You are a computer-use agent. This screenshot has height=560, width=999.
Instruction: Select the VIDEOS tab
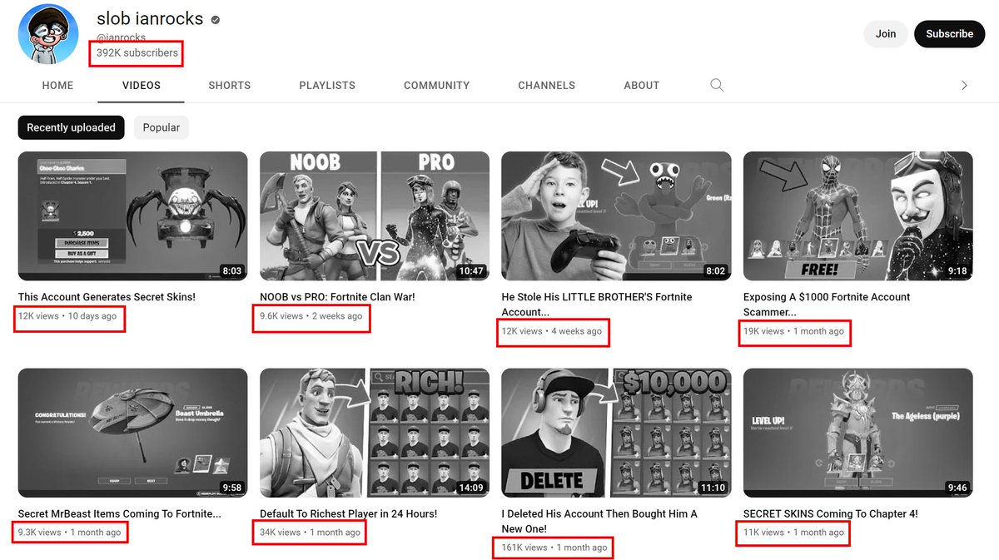(142, 85)
